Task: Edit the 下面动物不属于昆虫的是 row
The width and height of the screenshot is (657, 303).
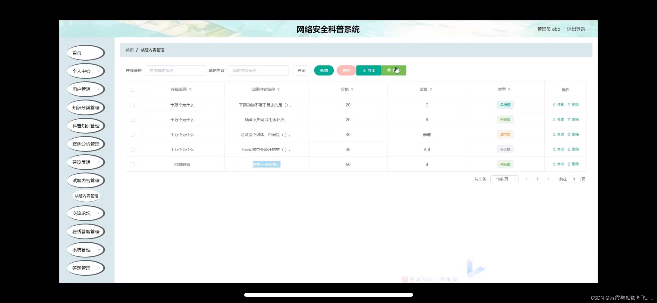Action: (558, 105)
